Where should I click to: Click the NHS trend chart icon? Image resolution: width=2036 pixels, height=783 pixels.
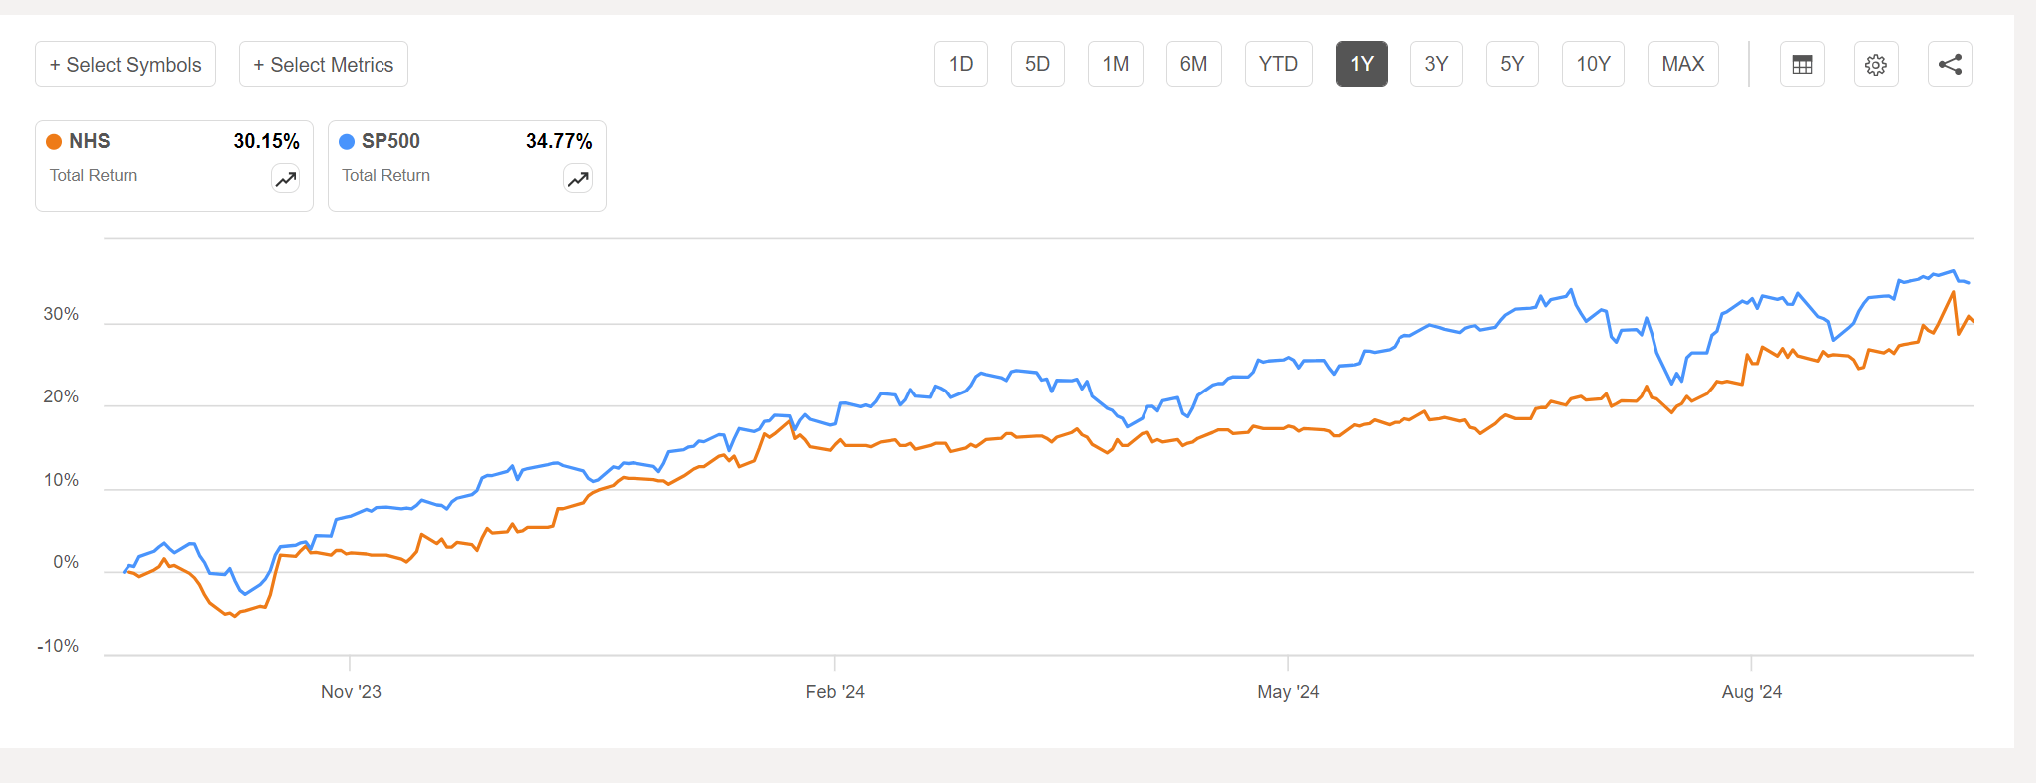(286, 179)
